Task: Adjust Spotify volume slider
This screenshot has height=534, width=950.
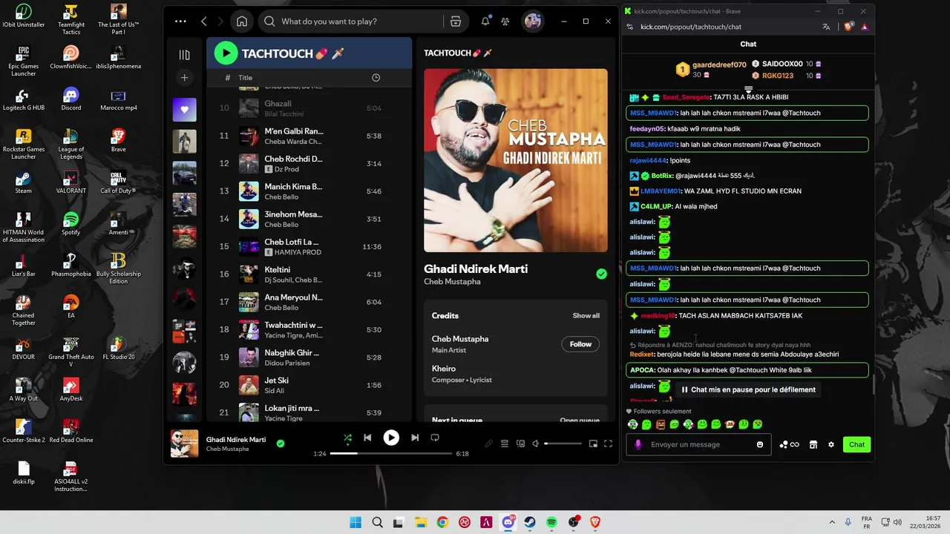Action: tap(563, 444)
